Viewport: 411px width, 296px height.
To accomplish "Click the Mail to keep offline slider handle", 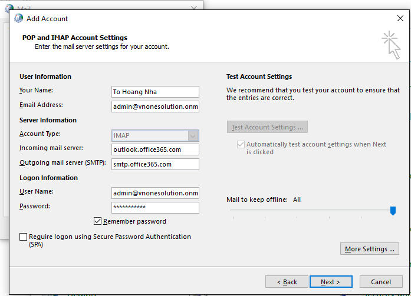I will [x=393, y=211].
